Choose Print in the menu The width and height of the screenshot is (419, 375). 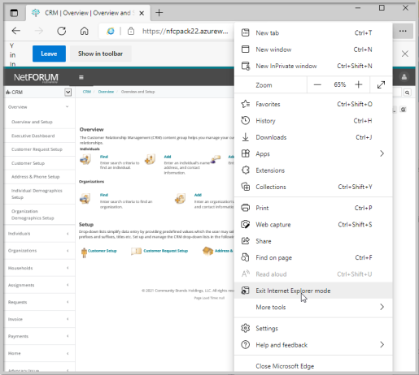point(313,208)
